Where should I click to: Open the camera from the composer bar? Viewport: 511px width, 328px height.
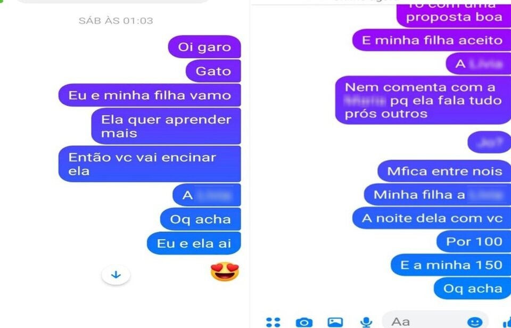click(x=304, y=322)
